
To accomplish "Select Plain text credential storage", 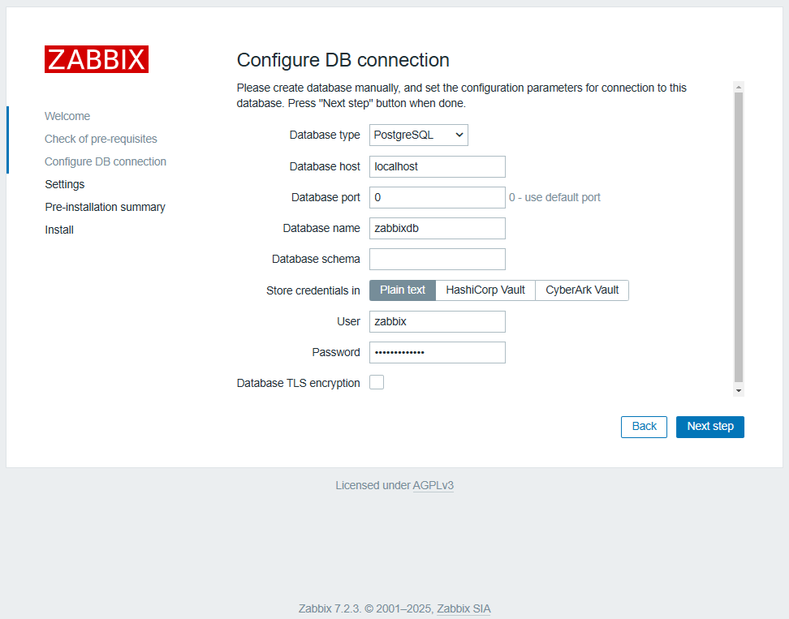I will coord(403,290).
